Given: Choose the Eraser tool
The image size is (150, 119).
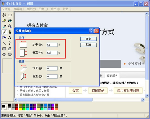Looking at the screenshot, I should click(4, 21).
